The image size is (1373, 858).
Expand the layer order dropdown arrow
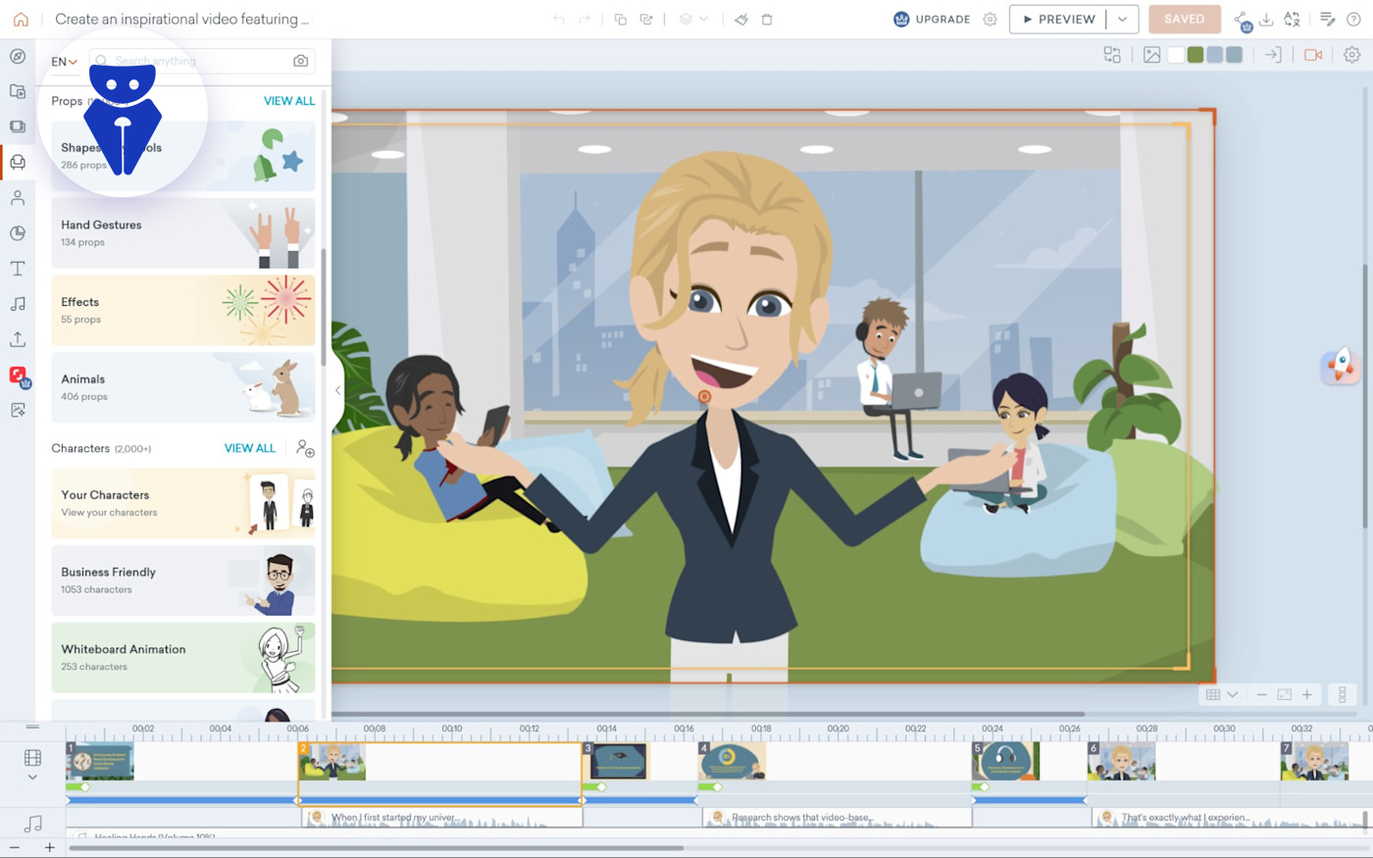pyautogui.click(x=704, y=19)
